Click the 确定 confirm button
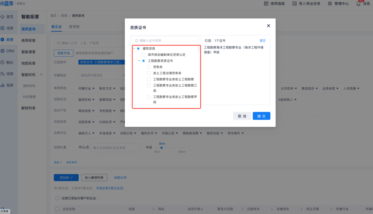The width and height of the screenshot is (373, 214). click(x=261, y=116)
